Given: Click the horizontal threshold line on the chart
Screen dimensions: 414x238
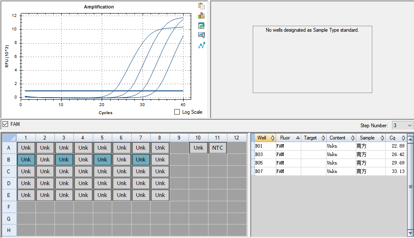Looking at the screenshot, I should click(104, 91).
